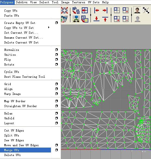This screenshot has height=159, width=151.
Task: Choose Cut UV Edges from the menu
Action: 14,130
